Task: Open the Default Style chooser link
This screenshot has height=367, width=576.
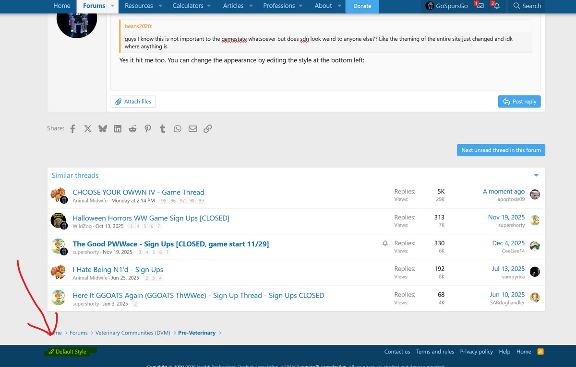Action: click(x=71, y=352)
